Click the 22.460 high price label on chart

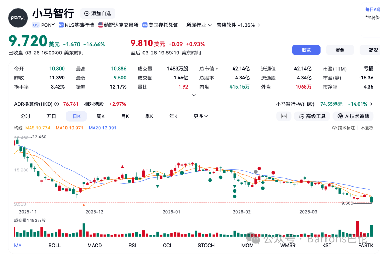point(39,137)
